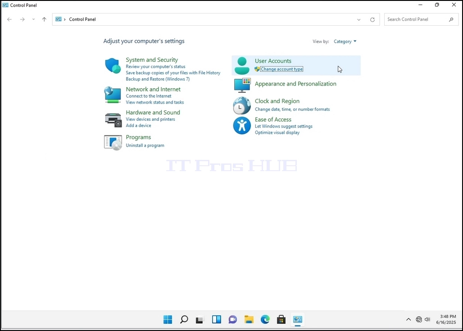Image resolution: width=463 pixels, height=331 pixels.
Task: Open the Hardware and Sound printer icon
Action: [113, 120]
